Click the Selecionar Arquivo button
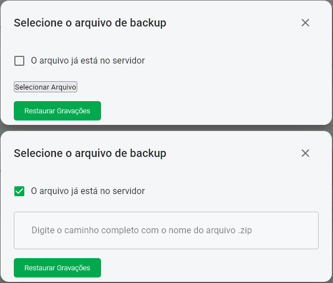333x283 pixels. tap(46, 87)
